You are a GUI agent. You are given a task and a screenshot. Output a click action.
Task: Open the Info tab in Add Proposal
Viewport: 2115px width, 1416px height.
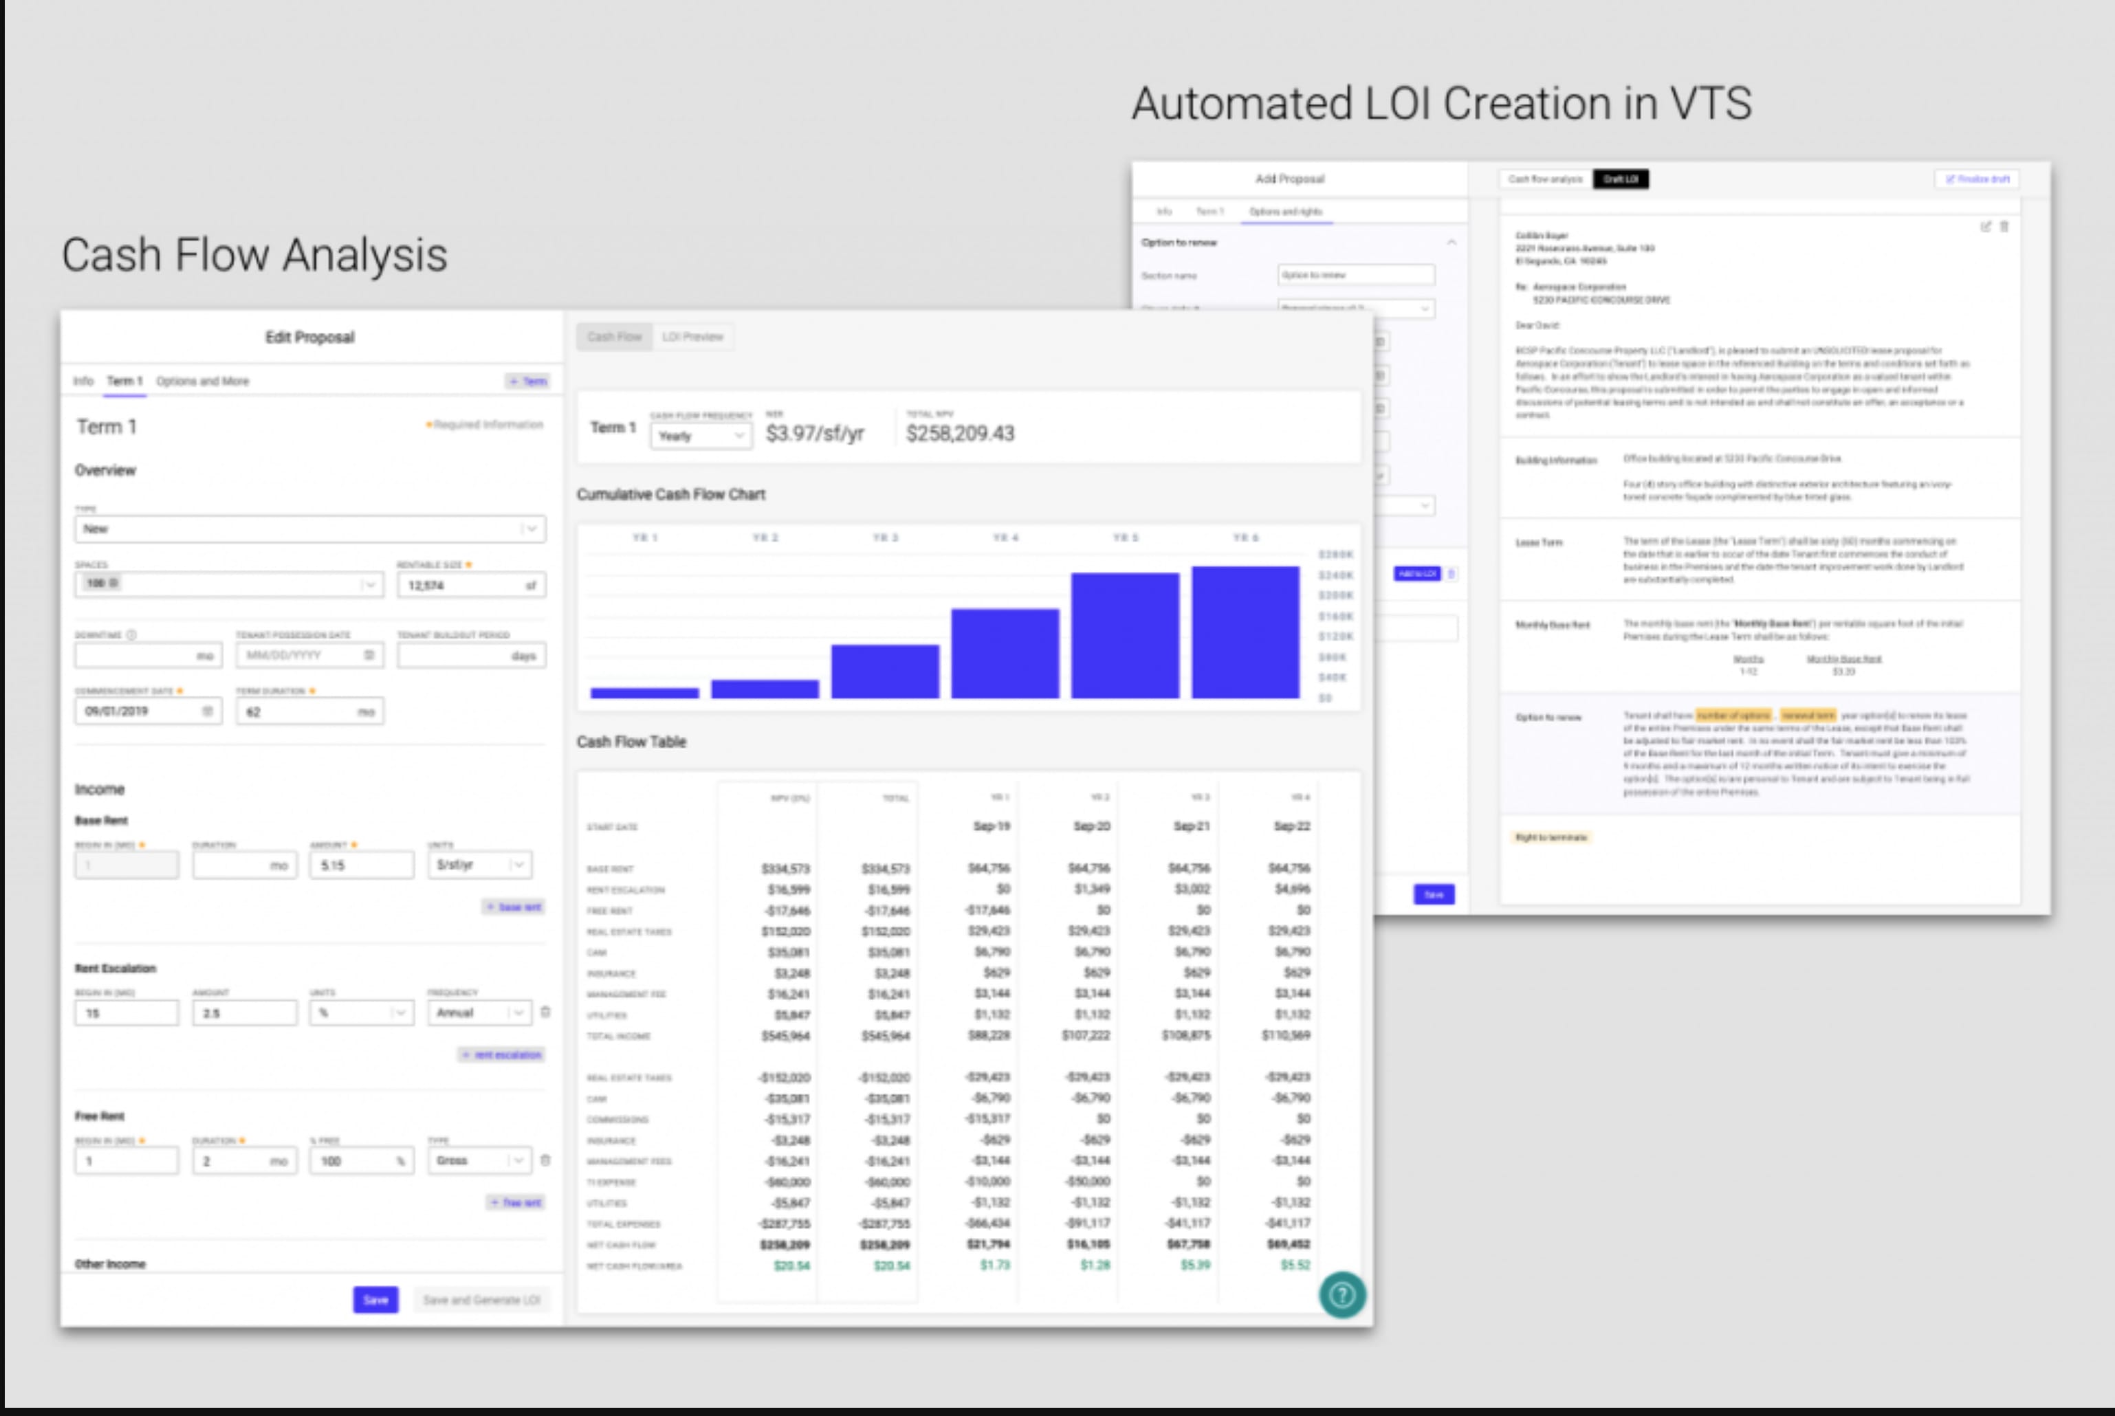[1164, 211]
